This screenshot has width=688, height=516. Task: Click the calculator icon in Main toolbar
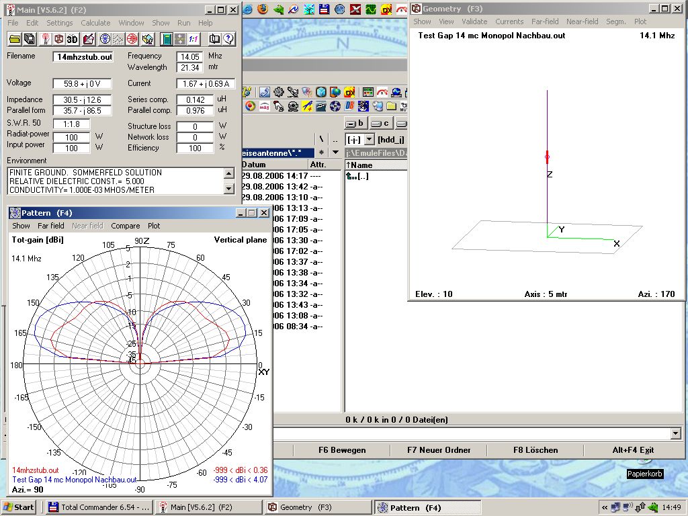[x=167, y=39]
